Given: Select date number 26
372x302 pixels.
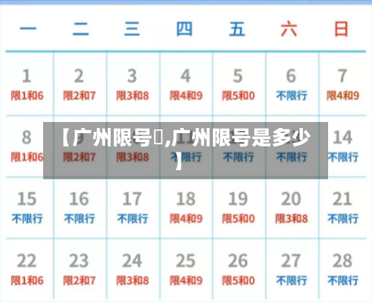Looking at the screenshot, I should click(238, 261).
